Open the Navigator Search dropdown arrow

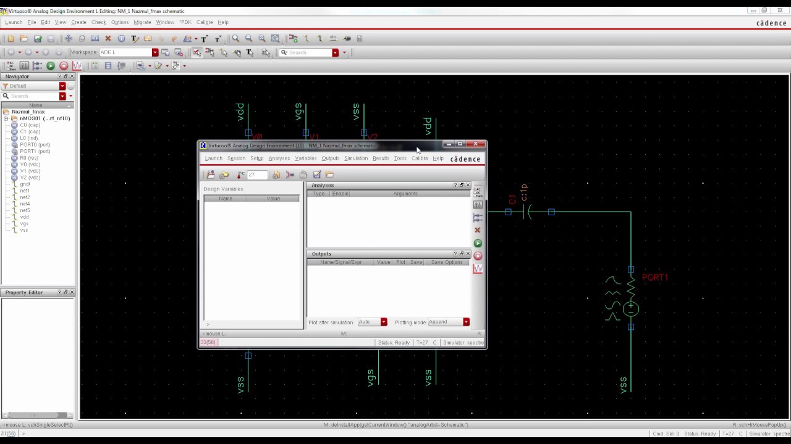[x=62, y=96]
